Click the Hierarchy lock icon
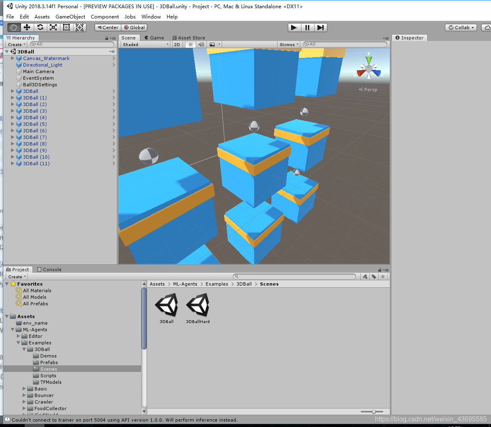This screenshot has width=491, height=427. [107, 38]
